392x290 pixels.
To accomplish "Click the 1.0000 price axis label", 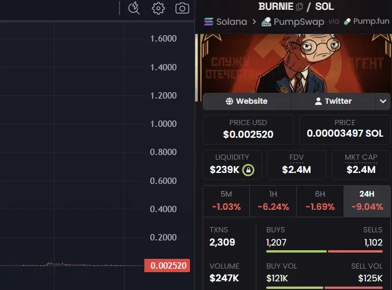I will click(163, 124).
